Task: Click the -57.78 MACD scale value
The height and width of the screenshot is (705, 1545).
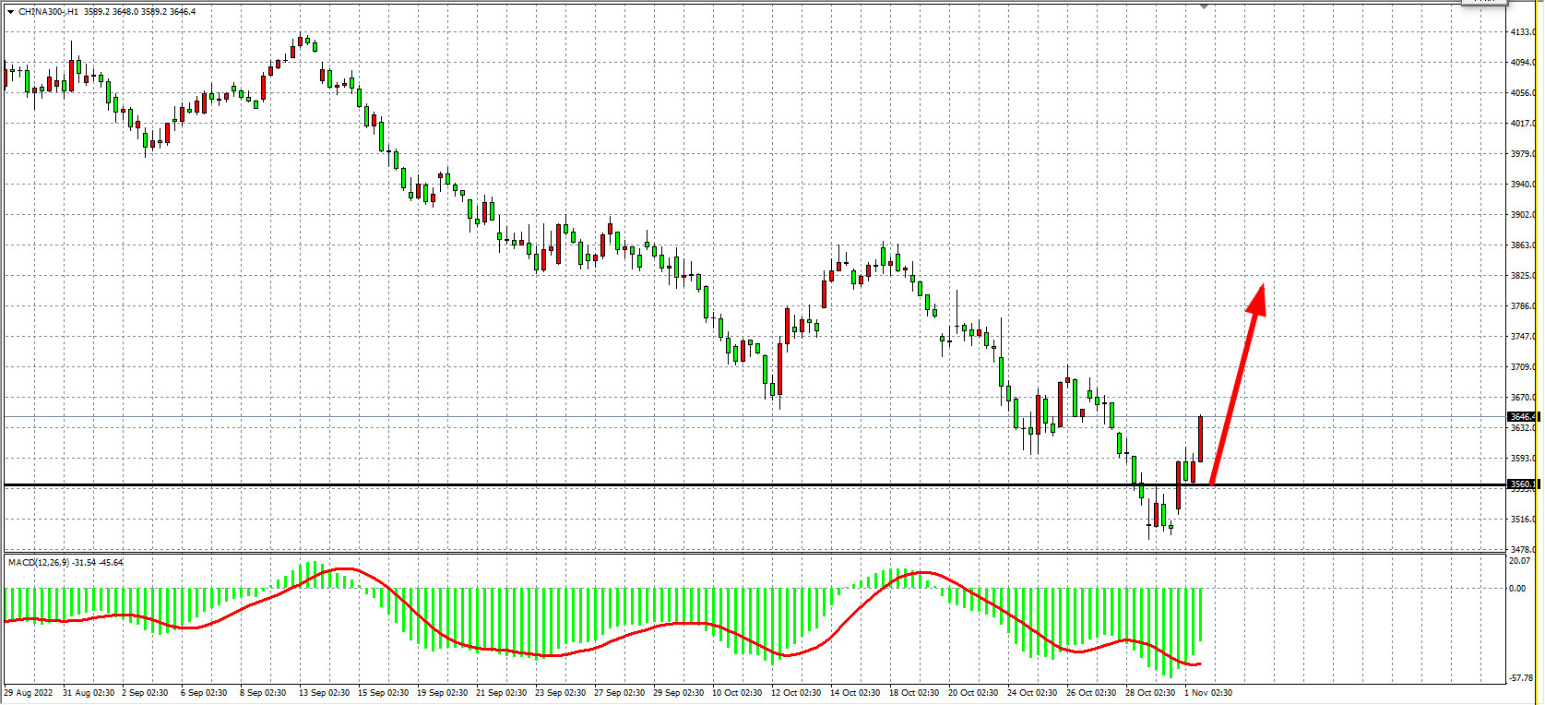Action: tap(1521, 678)
